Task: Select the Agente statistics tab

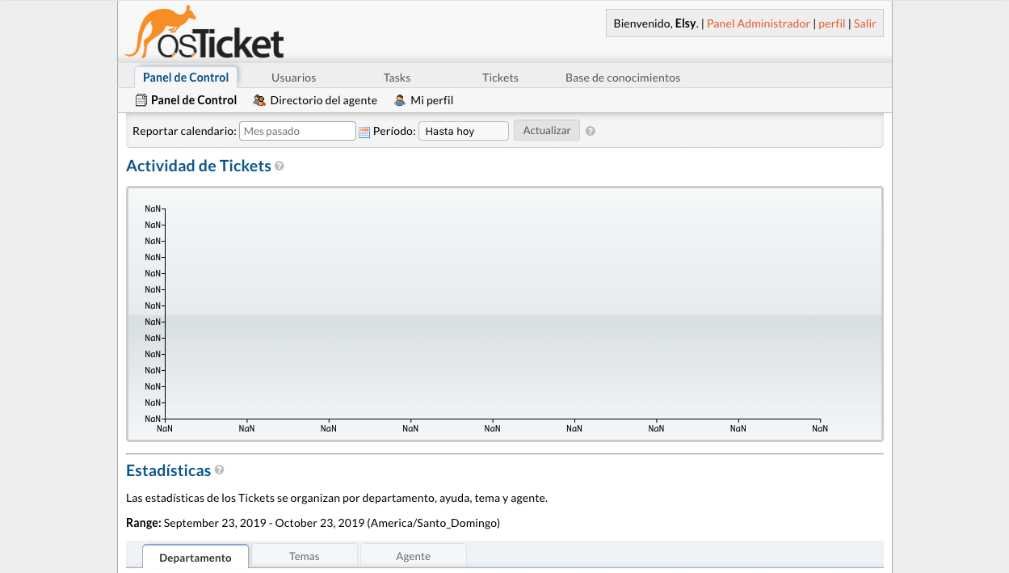Action: point(413,556)
